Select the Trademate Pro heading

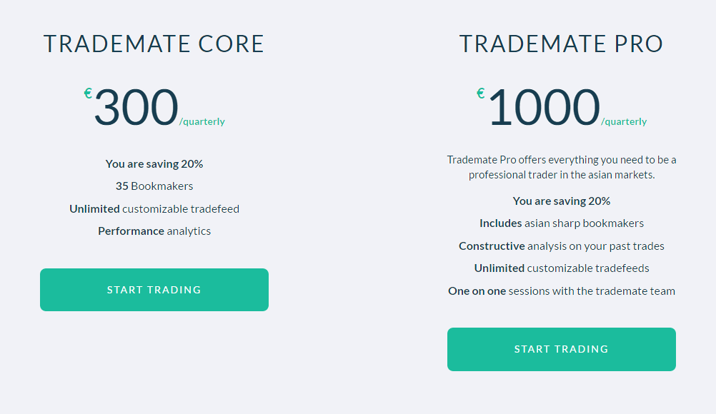pos(561,44)
